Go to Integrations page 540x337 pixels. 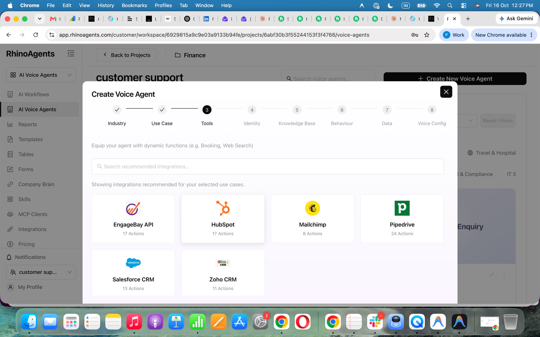(x=32, y=229)
